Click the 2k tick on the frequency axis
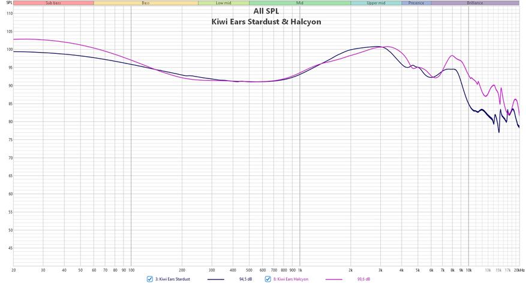Screen dimensions: 526x283 350,270
